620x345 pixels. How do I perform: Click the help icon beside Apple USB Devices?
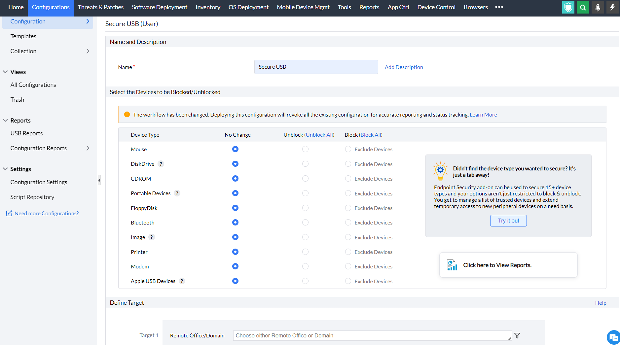[182, 281]
